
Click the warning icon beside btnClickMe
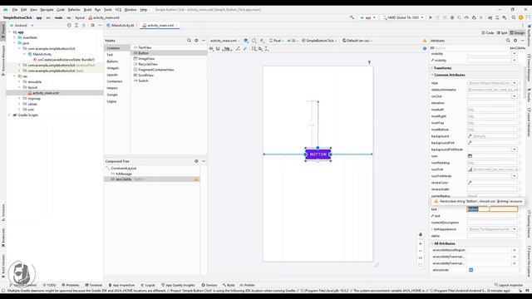click(x=196, y=179)
